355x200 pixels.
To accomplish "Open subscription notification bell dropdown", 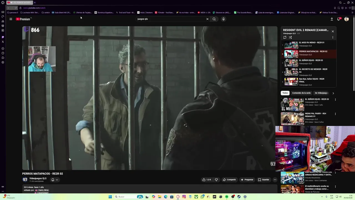I will click(x=55, y=180).
